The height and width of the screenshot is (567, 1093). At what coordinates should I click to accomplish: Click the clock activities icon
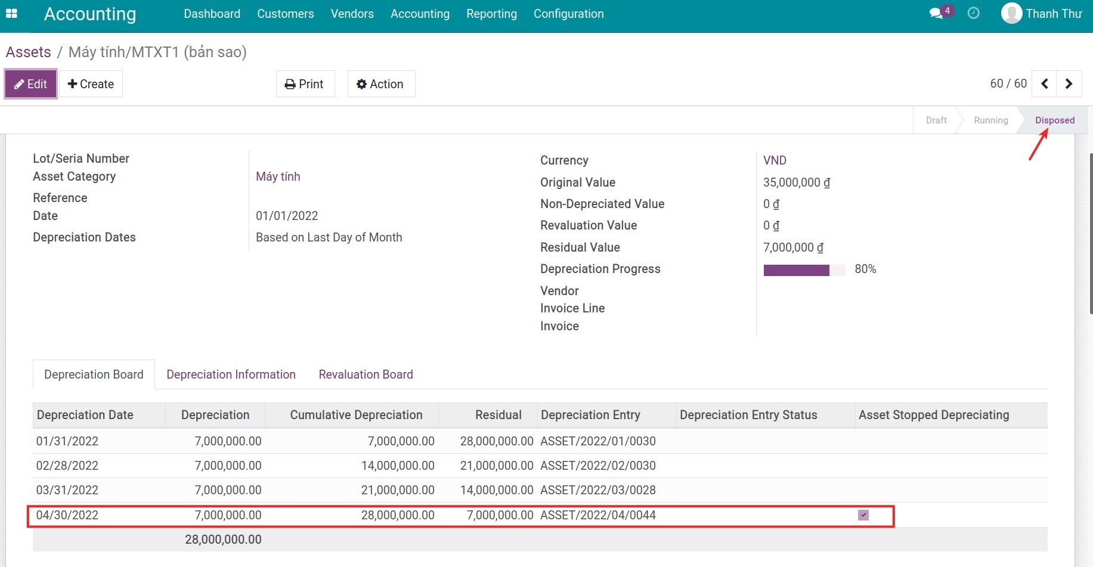(973, 13)
